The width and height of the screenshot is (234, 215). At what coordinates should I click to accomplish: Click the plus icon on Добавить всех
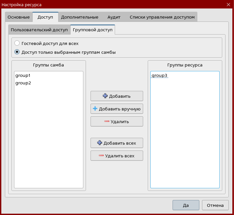(100, 143)
